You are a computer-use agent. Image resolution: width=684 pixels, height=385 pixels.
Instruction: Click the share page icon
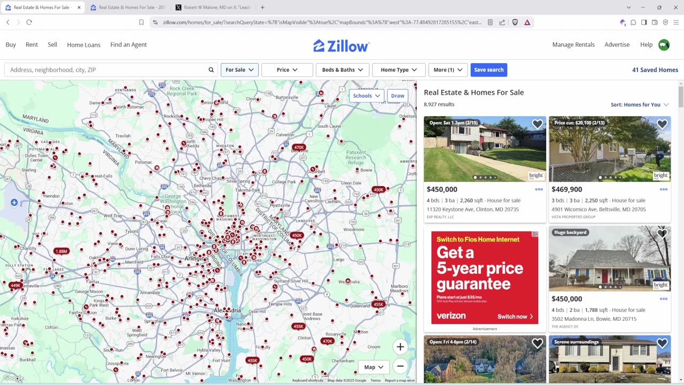[x=502, y=22]
